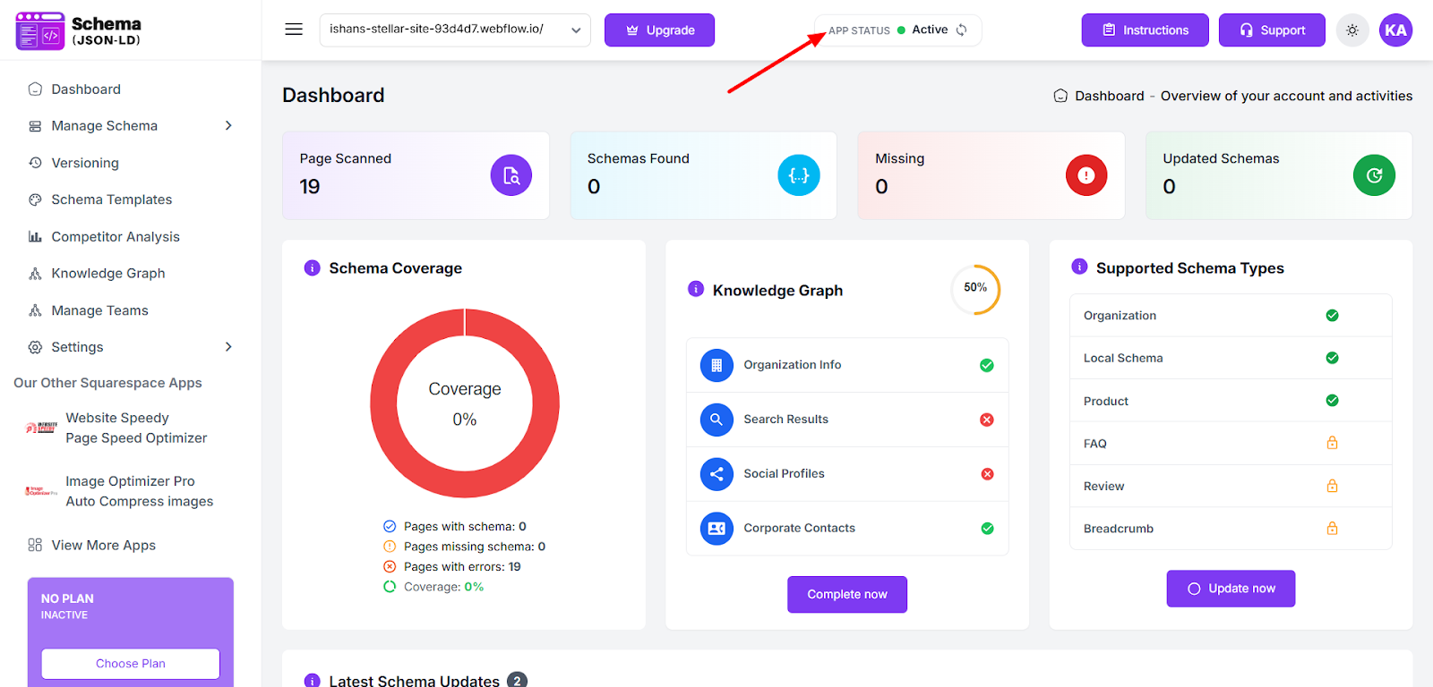Screen dimensions: 1433x687
Task: Go to Versioning in sidebar
Action: click(x=85, y=163)
